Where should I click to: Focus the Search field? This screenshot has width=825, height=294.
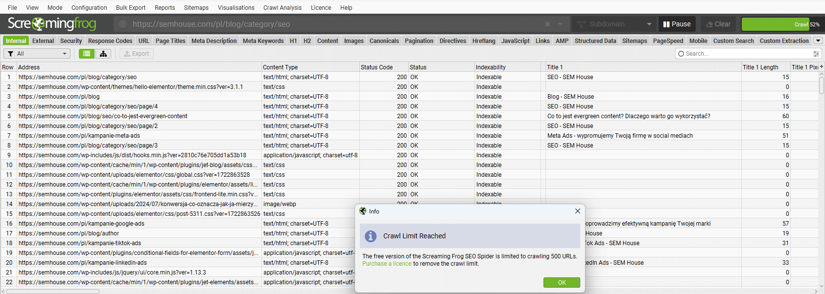click(x=744, y=54)
